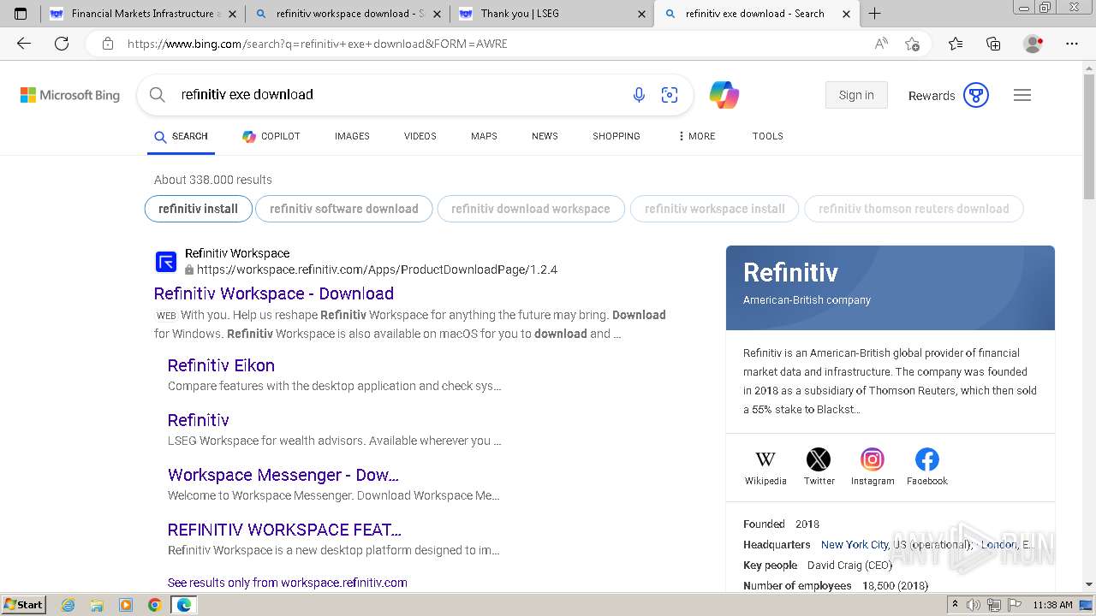
Task: Open the browser profile avatar
Action: [x=1033, y=44]
